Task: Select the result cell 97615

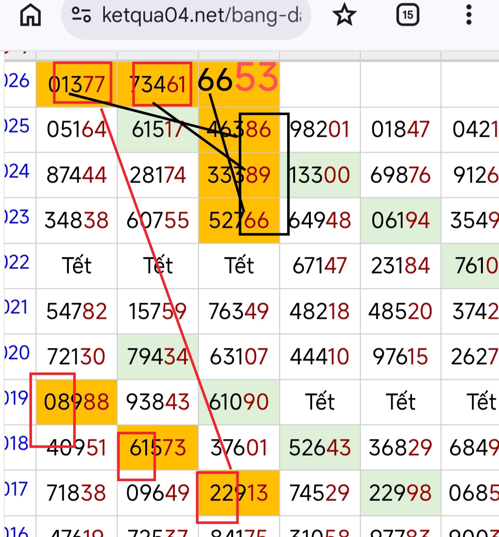Action: click(x=400, y=356)
